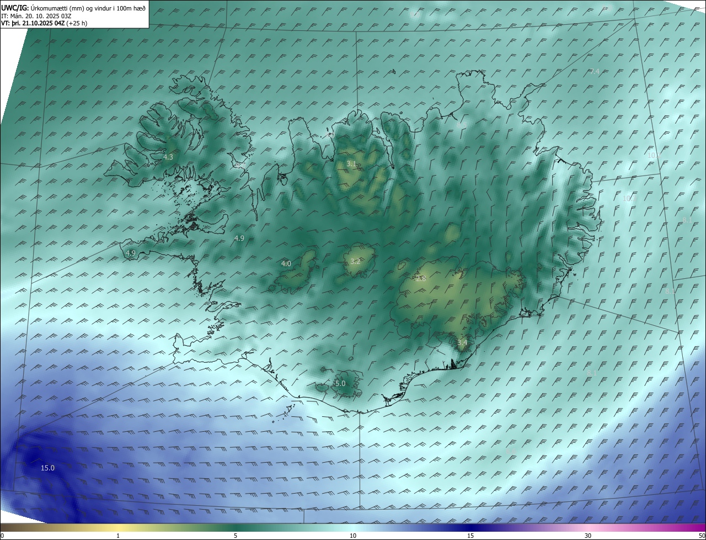Image resolution: width=706 pixels, height=540 pixels.
Task: Click the 2.8 value on the large glacier
Action: (x=421, y=279)
